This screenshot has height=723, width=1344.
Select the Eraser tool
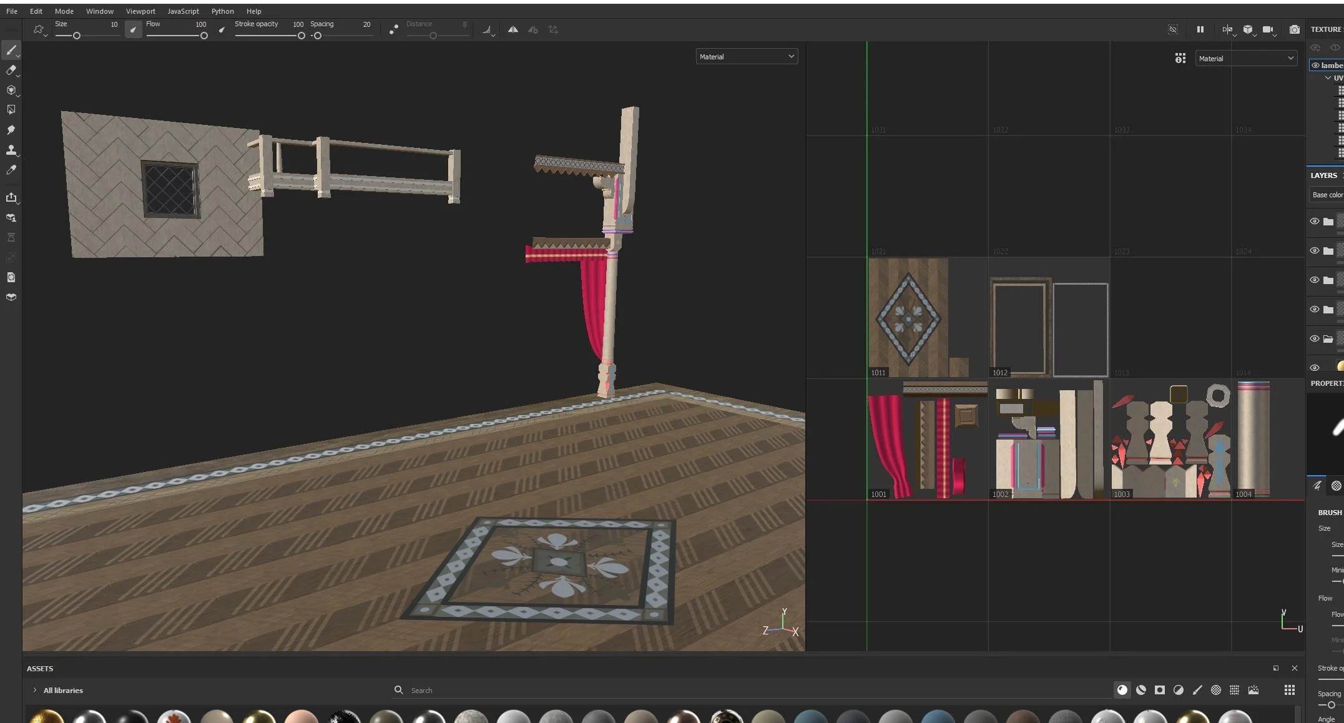[x=11, y=71]
